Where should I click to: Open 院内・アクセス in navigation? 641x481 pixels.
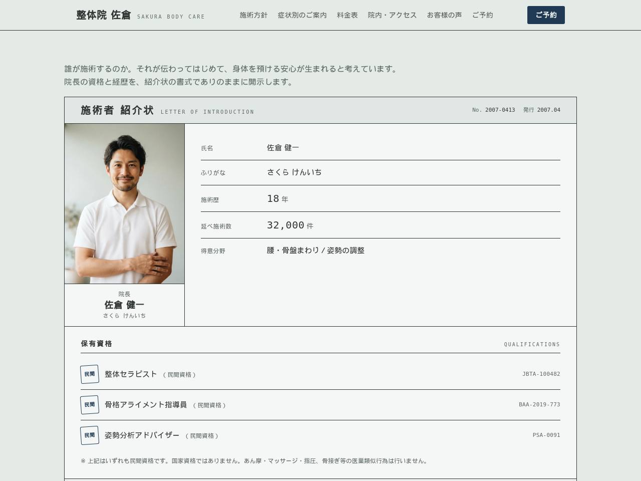coord(392,15)
